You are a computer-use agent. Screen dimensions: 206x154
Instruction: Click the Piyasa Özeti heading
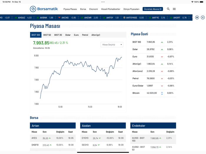click(x=139, y=34)
